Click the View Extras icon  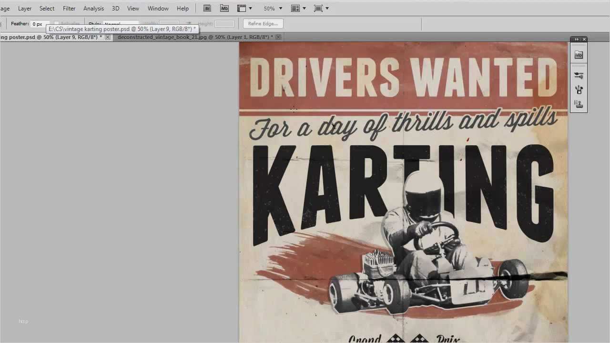point(242,8)
